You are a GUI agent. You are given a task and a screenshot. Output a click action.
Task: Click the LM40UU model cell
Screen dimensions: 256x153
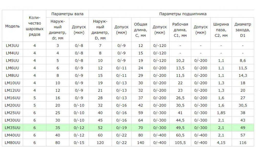[12, 135]
